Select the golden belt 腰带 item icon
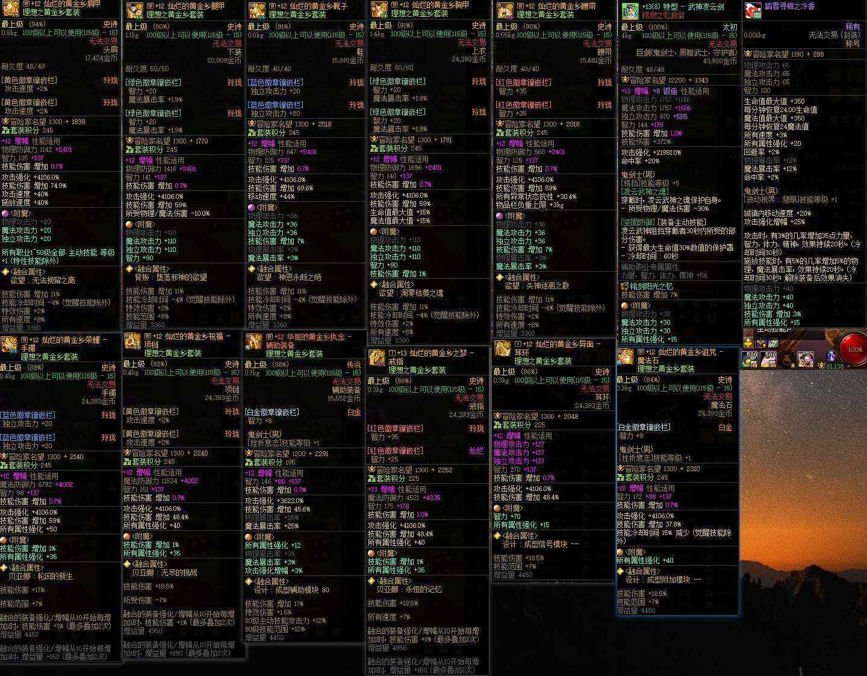Image resolution: width=867 pixels, height=676 pixels. (504, 10)
